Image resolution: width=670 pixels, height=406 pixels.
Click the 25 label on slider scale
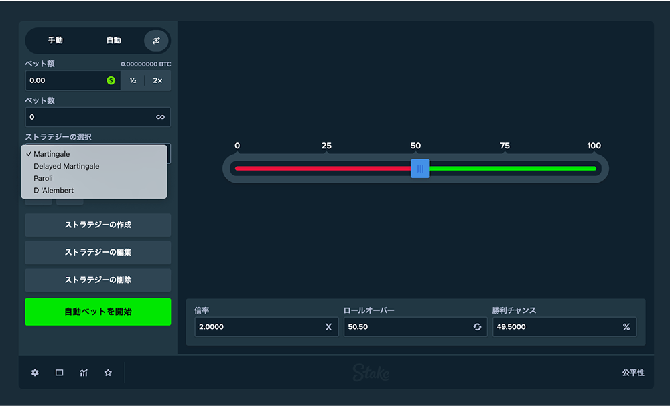coord(326,146)
